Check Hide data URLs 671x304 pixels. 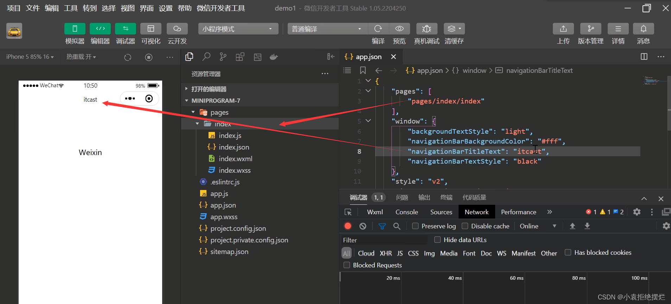(437, 240)
